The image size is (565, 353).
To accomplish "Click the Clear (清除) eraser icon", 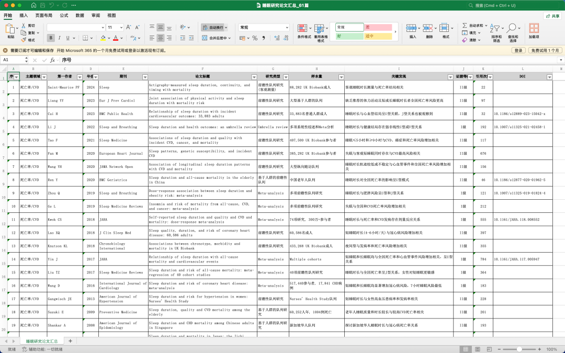I will coord(465,40).
